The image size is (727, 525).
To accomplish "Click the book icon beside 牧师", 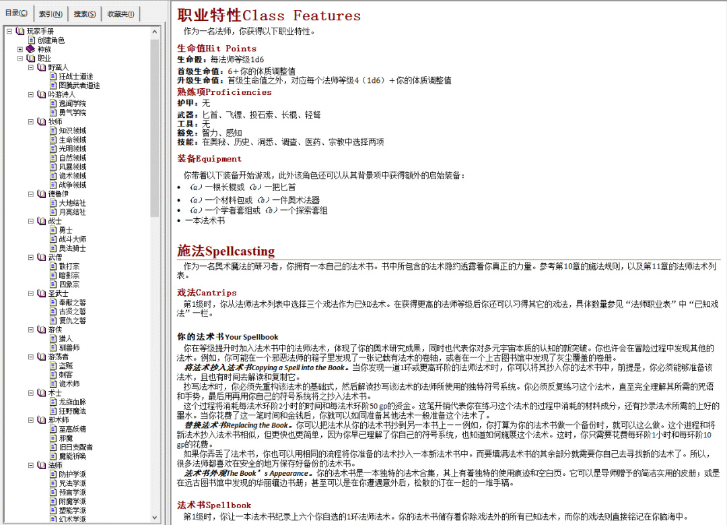I will pos(41,122).
